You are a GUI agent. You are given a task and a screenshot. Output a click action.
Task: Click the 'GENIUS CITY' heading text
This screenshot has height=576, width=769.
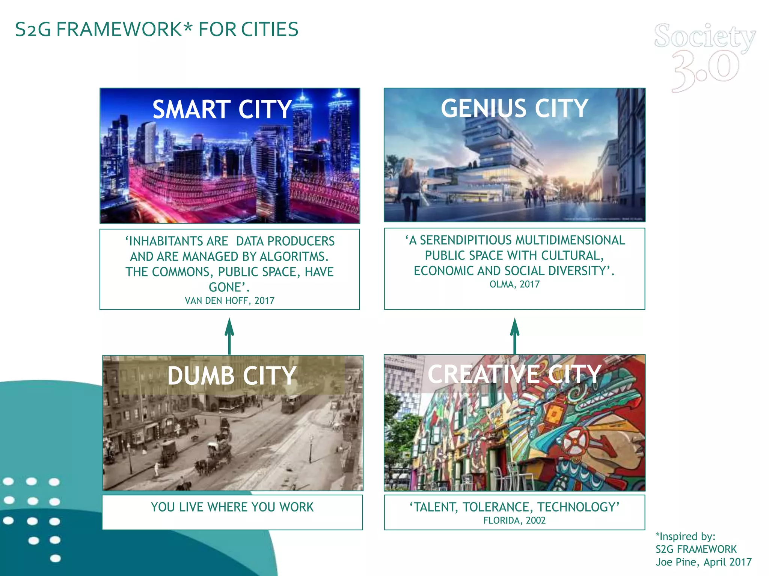[514, 108]
